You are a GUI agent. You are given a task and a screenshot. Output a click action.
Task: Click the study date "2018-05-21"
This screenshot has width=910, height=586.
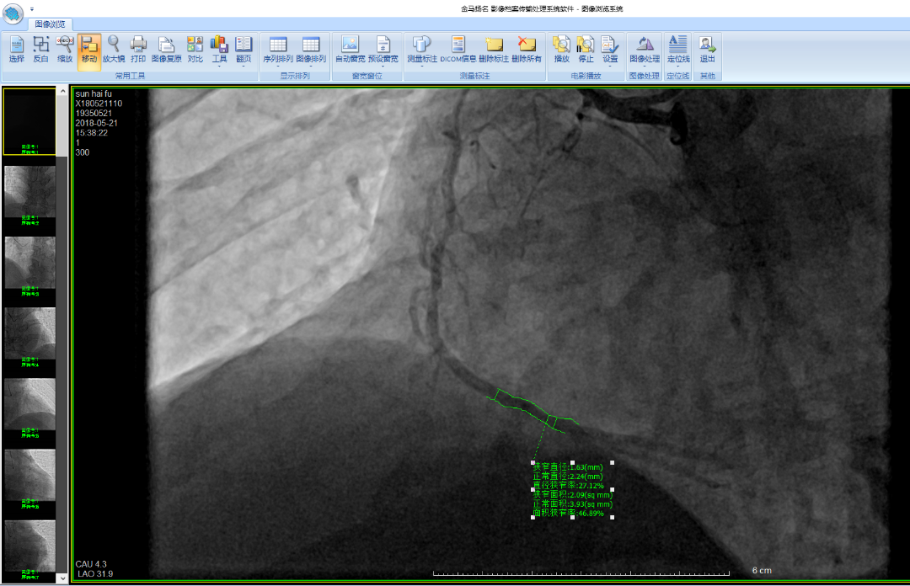[96, 123]
